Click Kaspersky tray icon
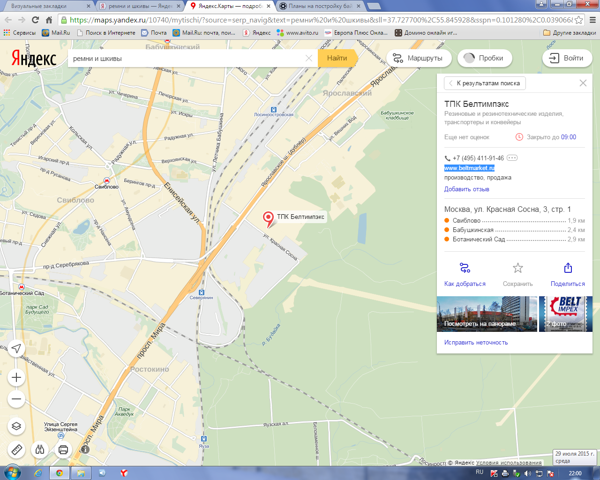 pyautogui.click(x=494, y=473)
